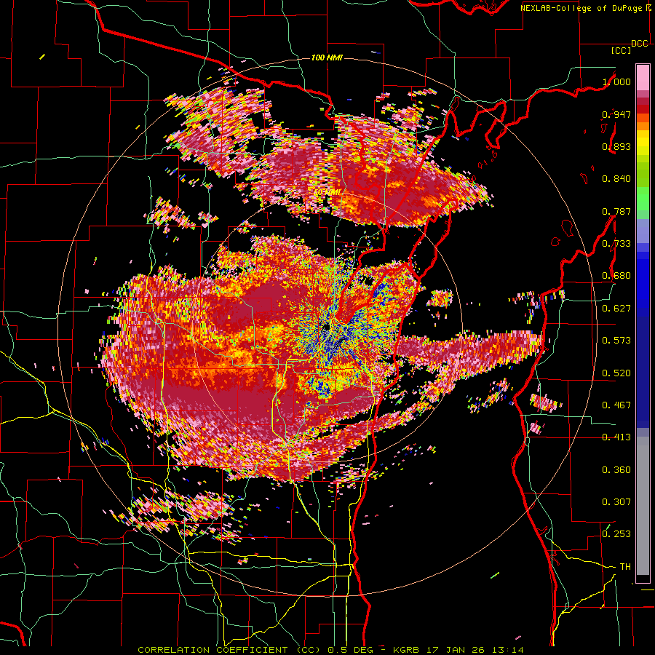Click the 0.573 scale value
The image size is (655, 655).
coord(616,341)
